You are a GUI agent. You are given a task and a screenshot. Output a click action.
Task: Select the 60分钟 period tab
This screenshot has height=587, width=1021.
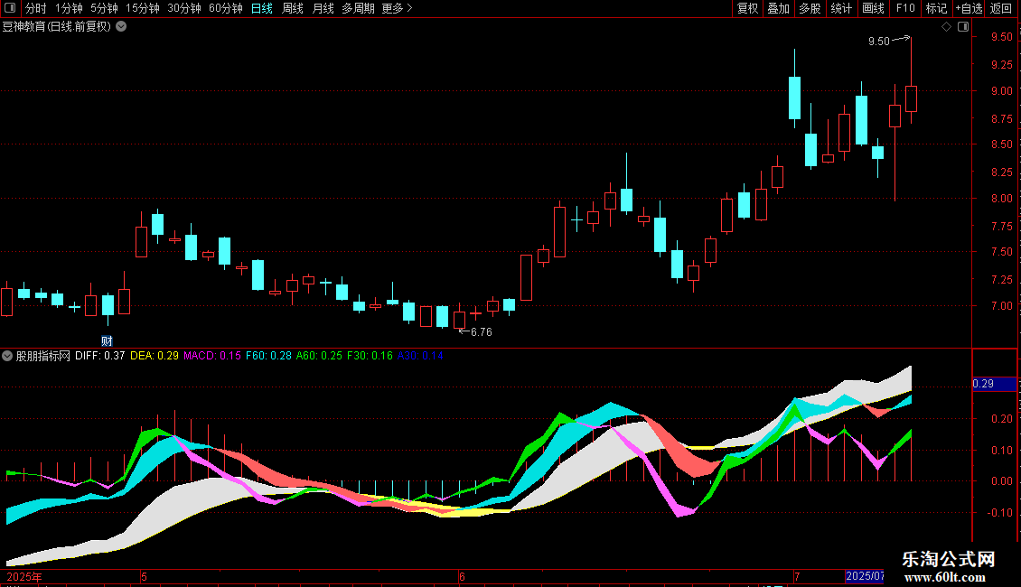point(226,8)
